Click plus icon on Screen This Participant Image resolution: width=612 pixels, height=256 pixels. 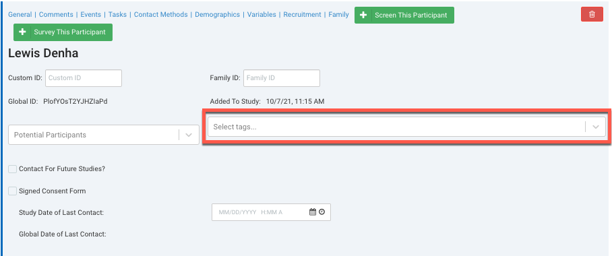click(363, 15)
